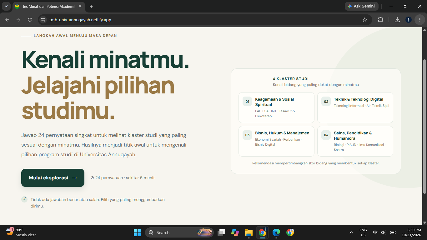Screen dimensions: 427x240
Task: Click the clock icon before 24 pernyataan
Action: (x=92, y=178)
